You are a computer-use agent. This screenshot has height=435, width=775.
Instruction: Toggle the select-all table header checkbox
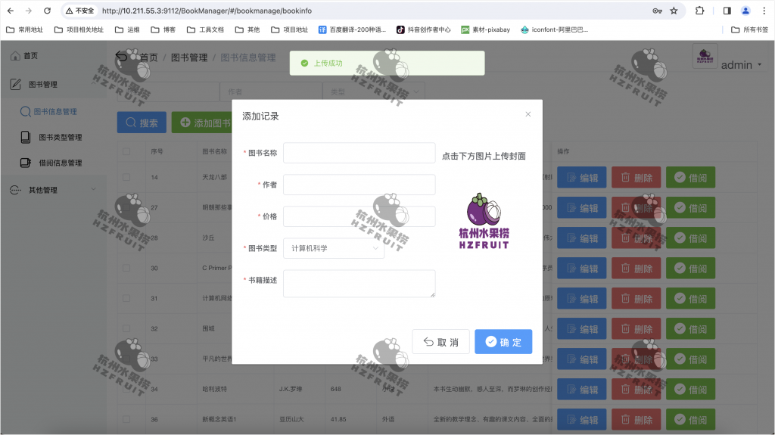tap(126, 152)
